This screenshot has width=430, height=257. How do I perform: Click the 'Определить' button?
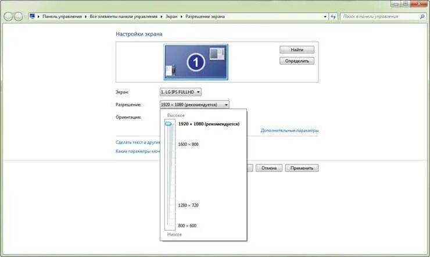[x=297, y=61]
